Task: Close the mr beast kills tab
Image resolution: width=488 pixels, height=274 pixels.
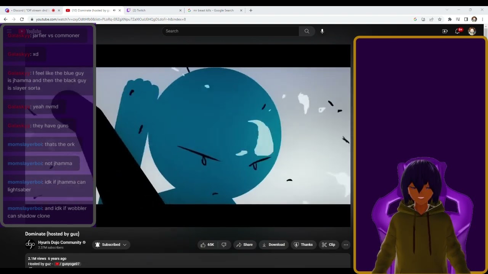Action: (x=241, y=10)
